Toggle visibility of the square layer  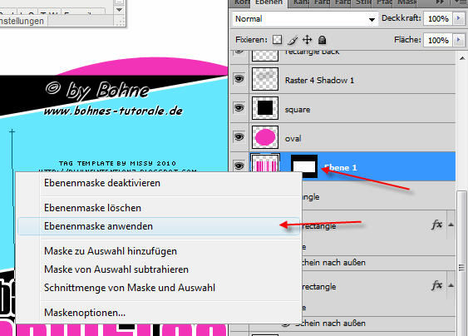coord(239,107)
